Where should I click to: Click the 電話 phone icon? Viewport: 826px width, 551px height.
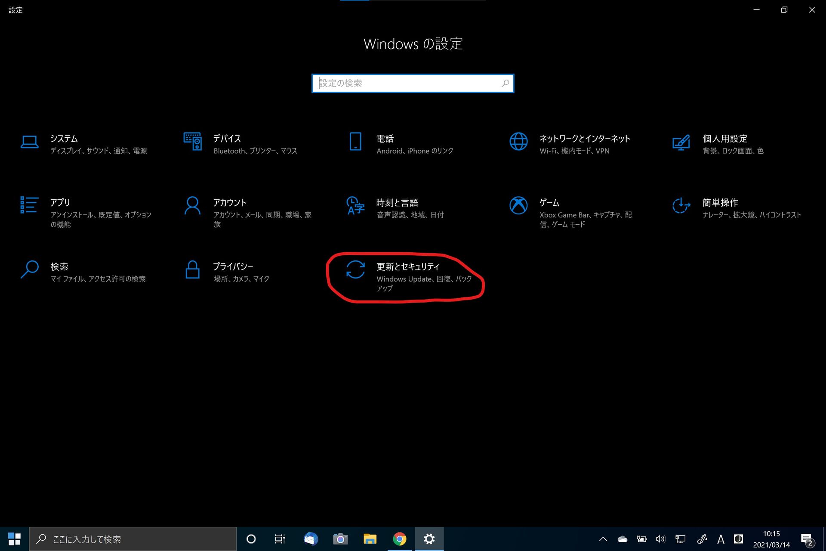[355, 141]
